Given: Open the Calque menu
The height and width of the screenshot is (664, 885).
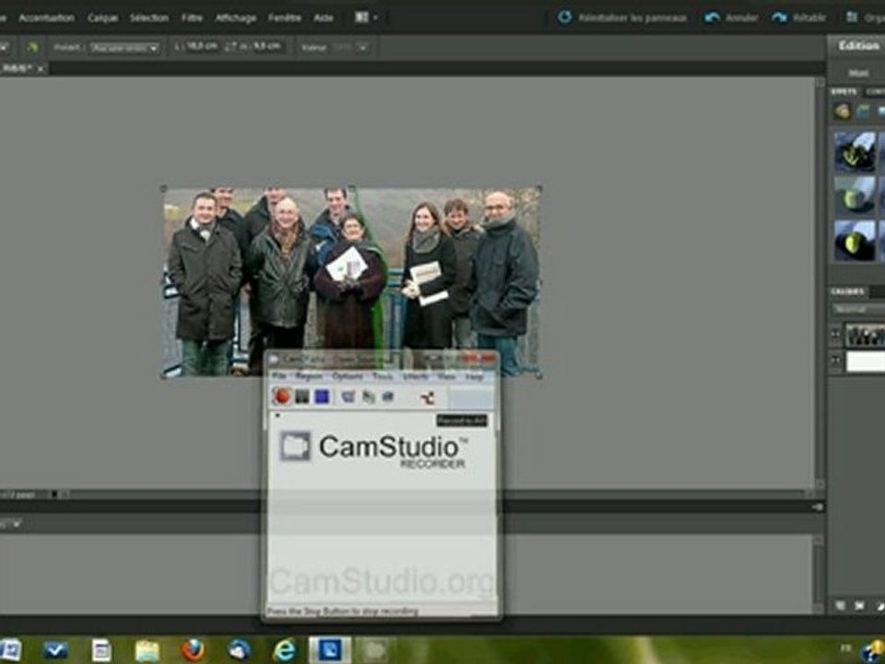Looking at the screenshot, I should [102, 18].
